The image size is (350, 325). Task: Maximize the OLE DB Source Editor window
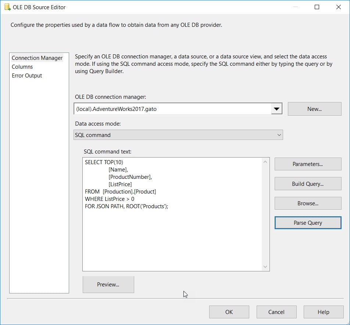317,7
